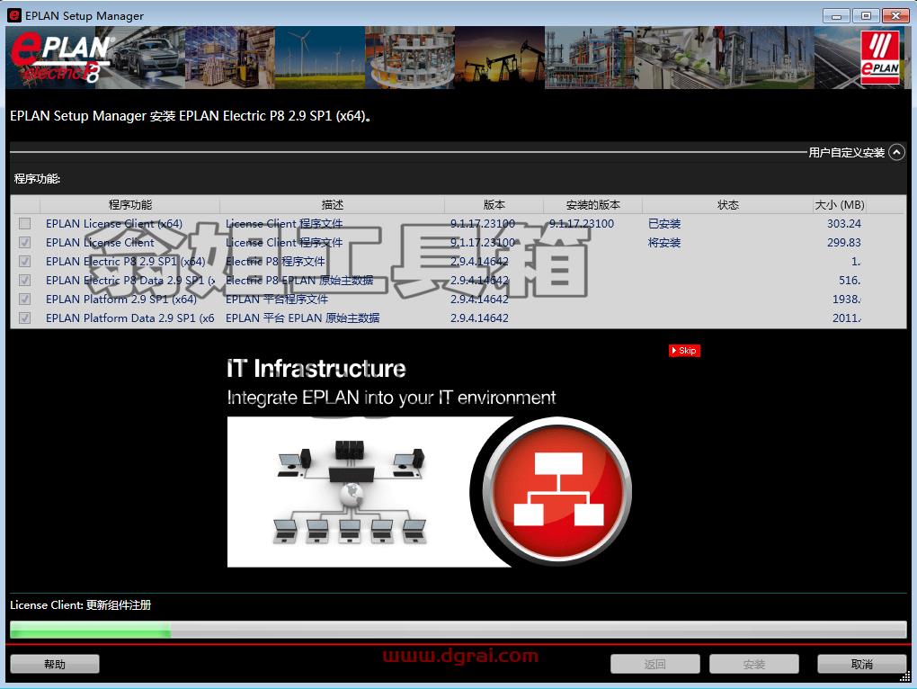Select the EPLAN Platform 2.9 SP1 (x64) row

458,299
